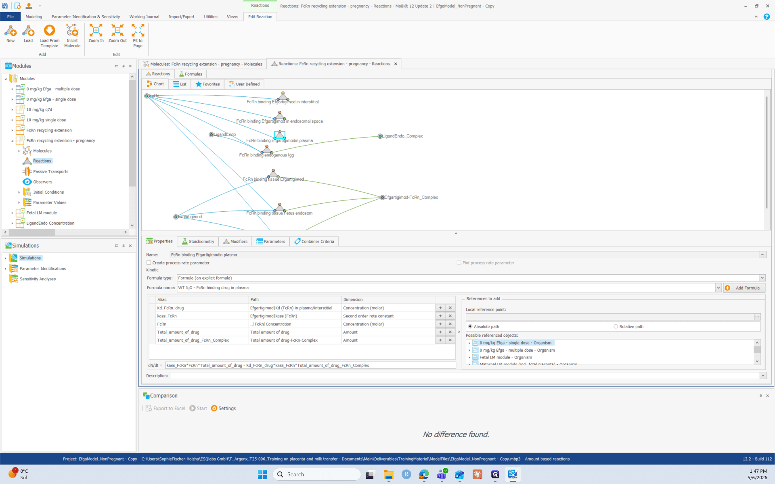Click Export to Excel in Comparison
775x484 pixels.
pos(165,408)
